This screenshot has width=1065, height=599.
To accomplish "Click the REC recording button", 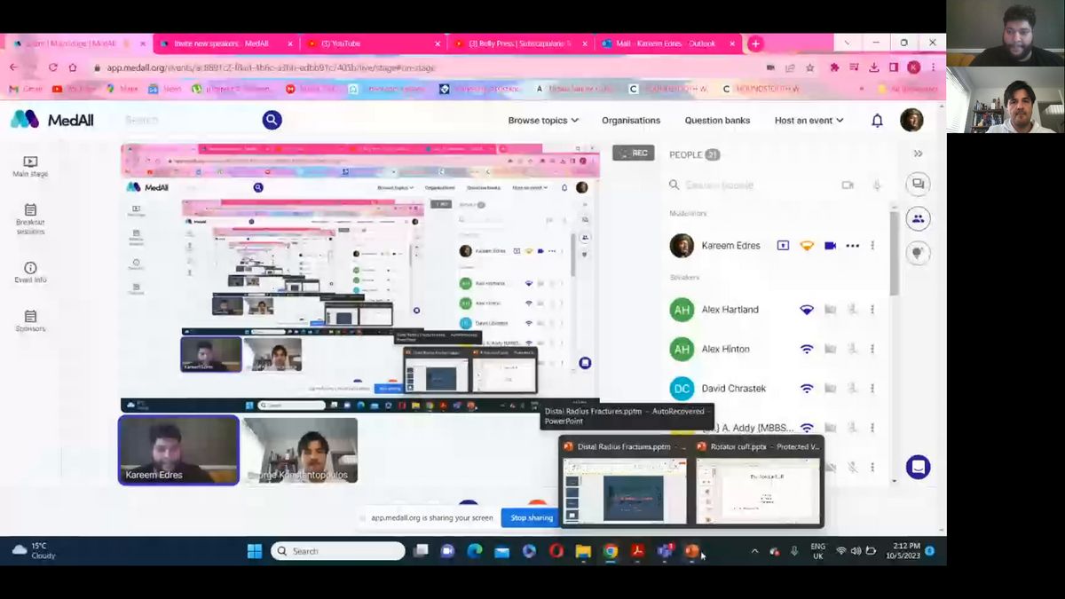I will coord(633,154).
